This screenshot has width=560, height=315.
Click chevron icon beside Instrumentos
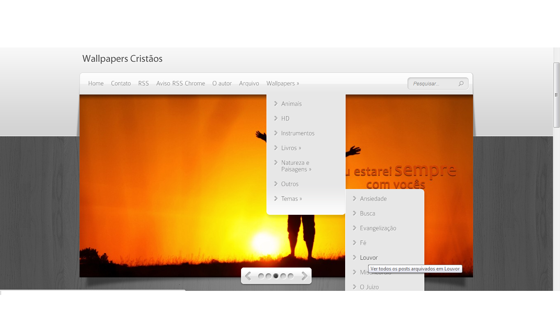pos(276,133)
